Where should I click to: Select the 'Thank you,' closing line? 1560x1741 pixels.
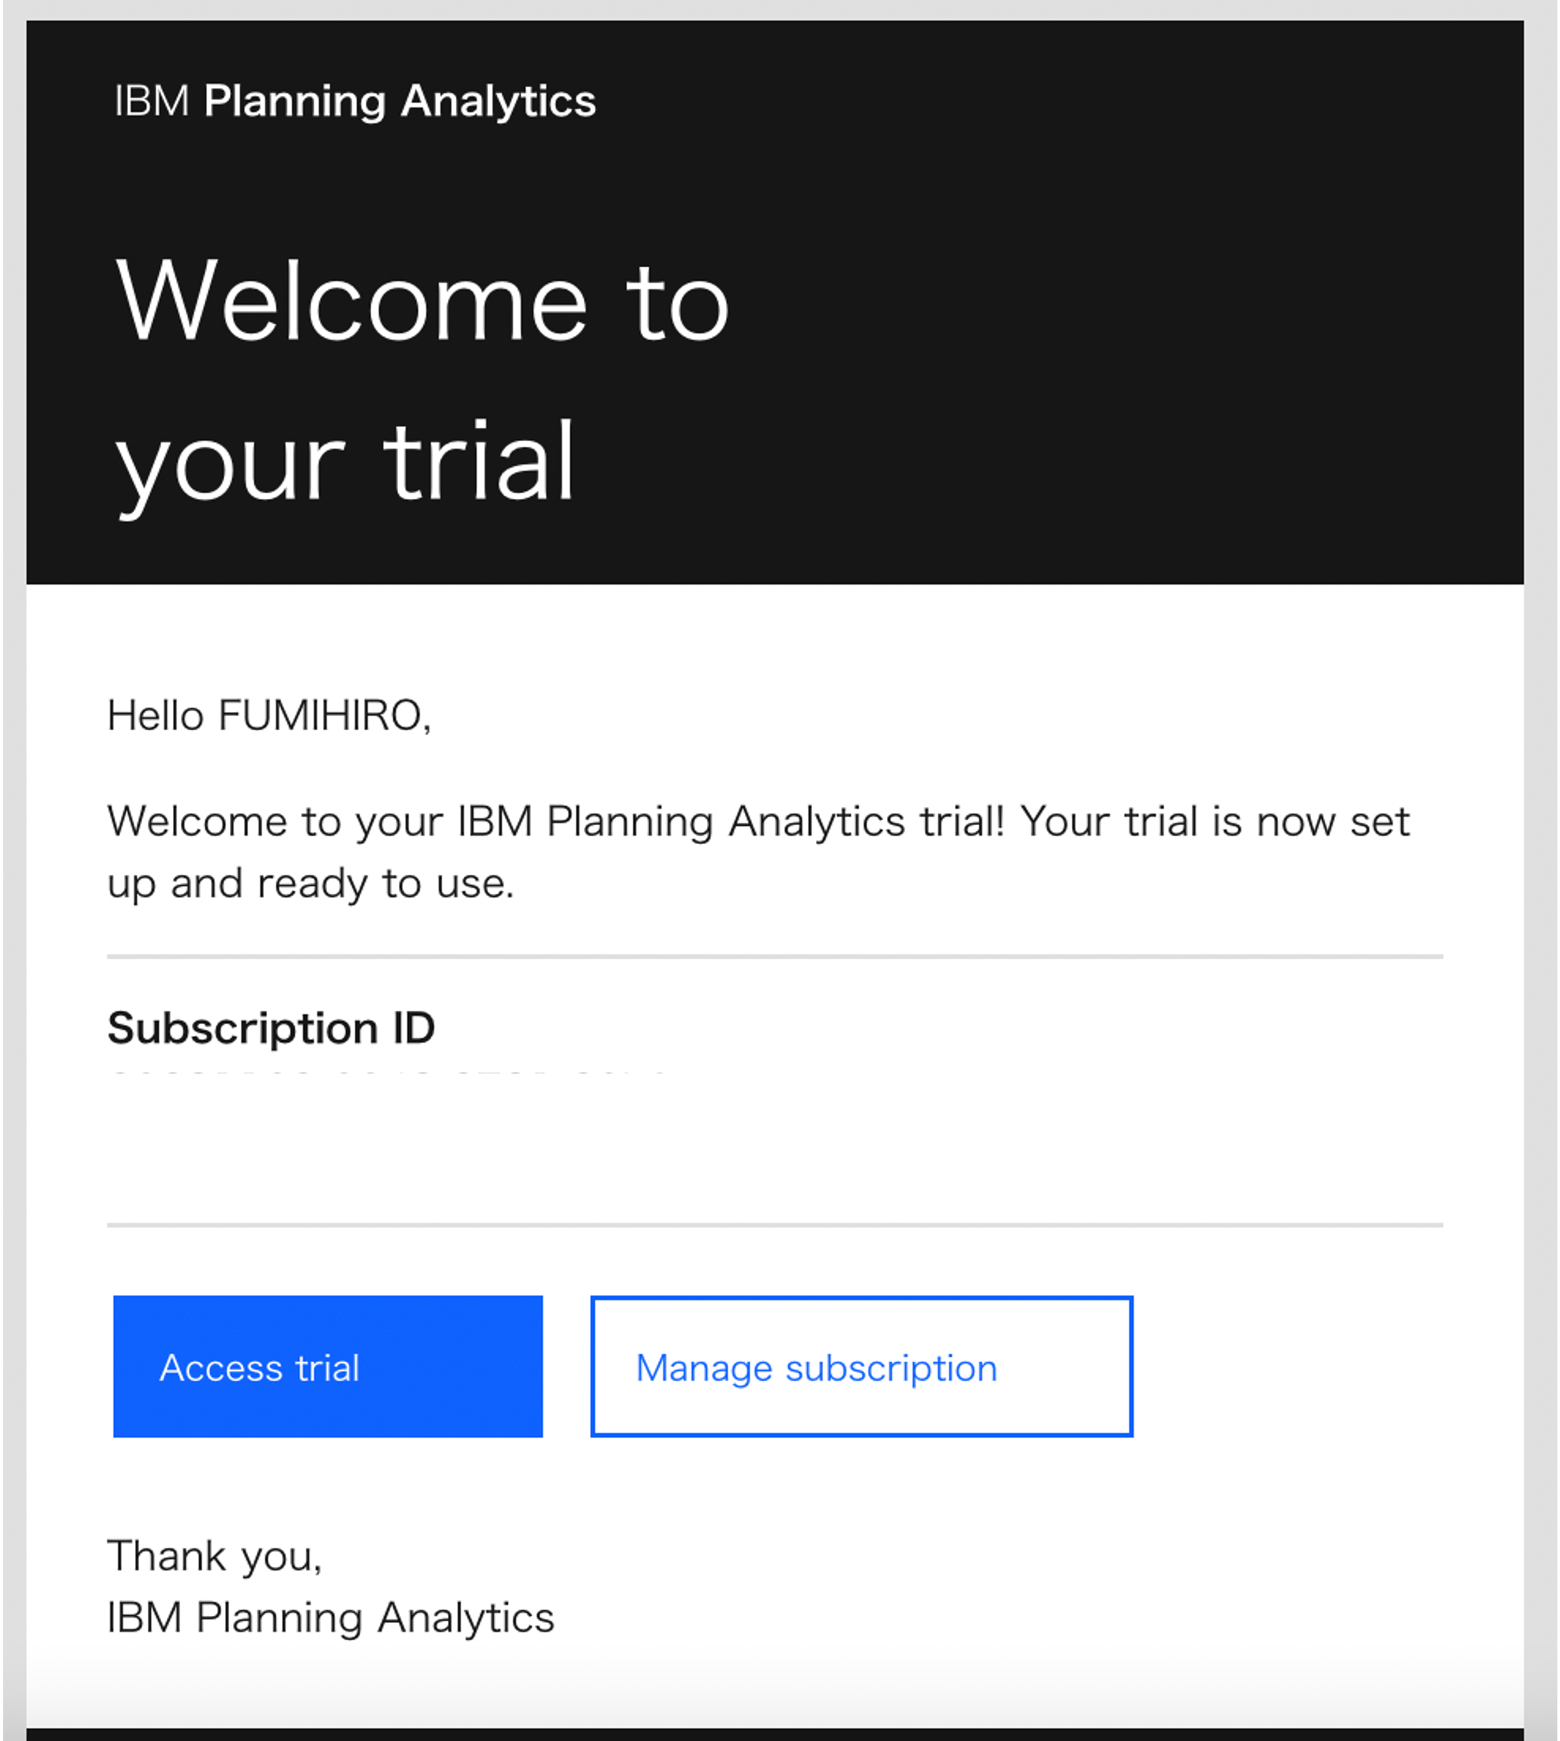click(215, 1556)
